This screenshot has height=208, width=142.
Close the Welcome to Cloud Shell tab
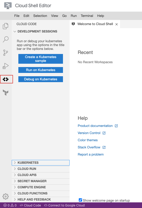point(117,24)
